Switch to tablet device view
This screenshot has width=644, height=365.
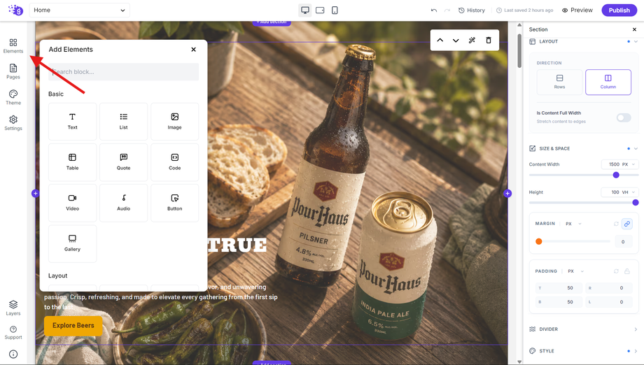pyautogui.click(x=320, y=10)
